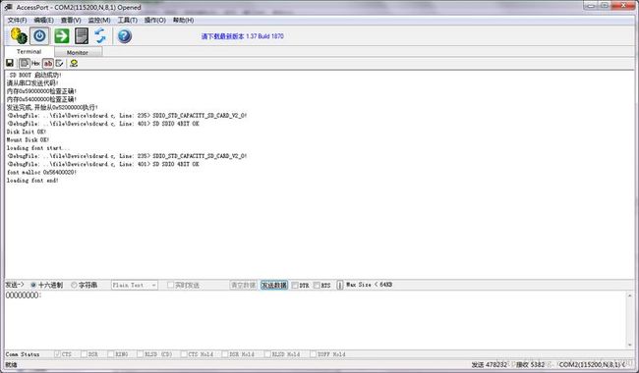Image resolution: width=639 pixels, height=373 pixels.
Task: Enable the 实时发送 real-time send checkbox
Action: [171, 285]
